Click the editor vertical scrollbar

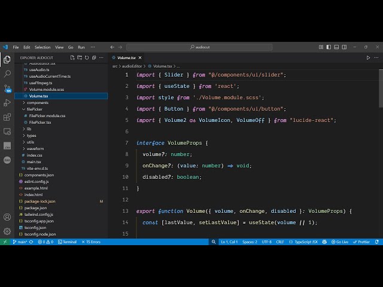tap(381, 88)
